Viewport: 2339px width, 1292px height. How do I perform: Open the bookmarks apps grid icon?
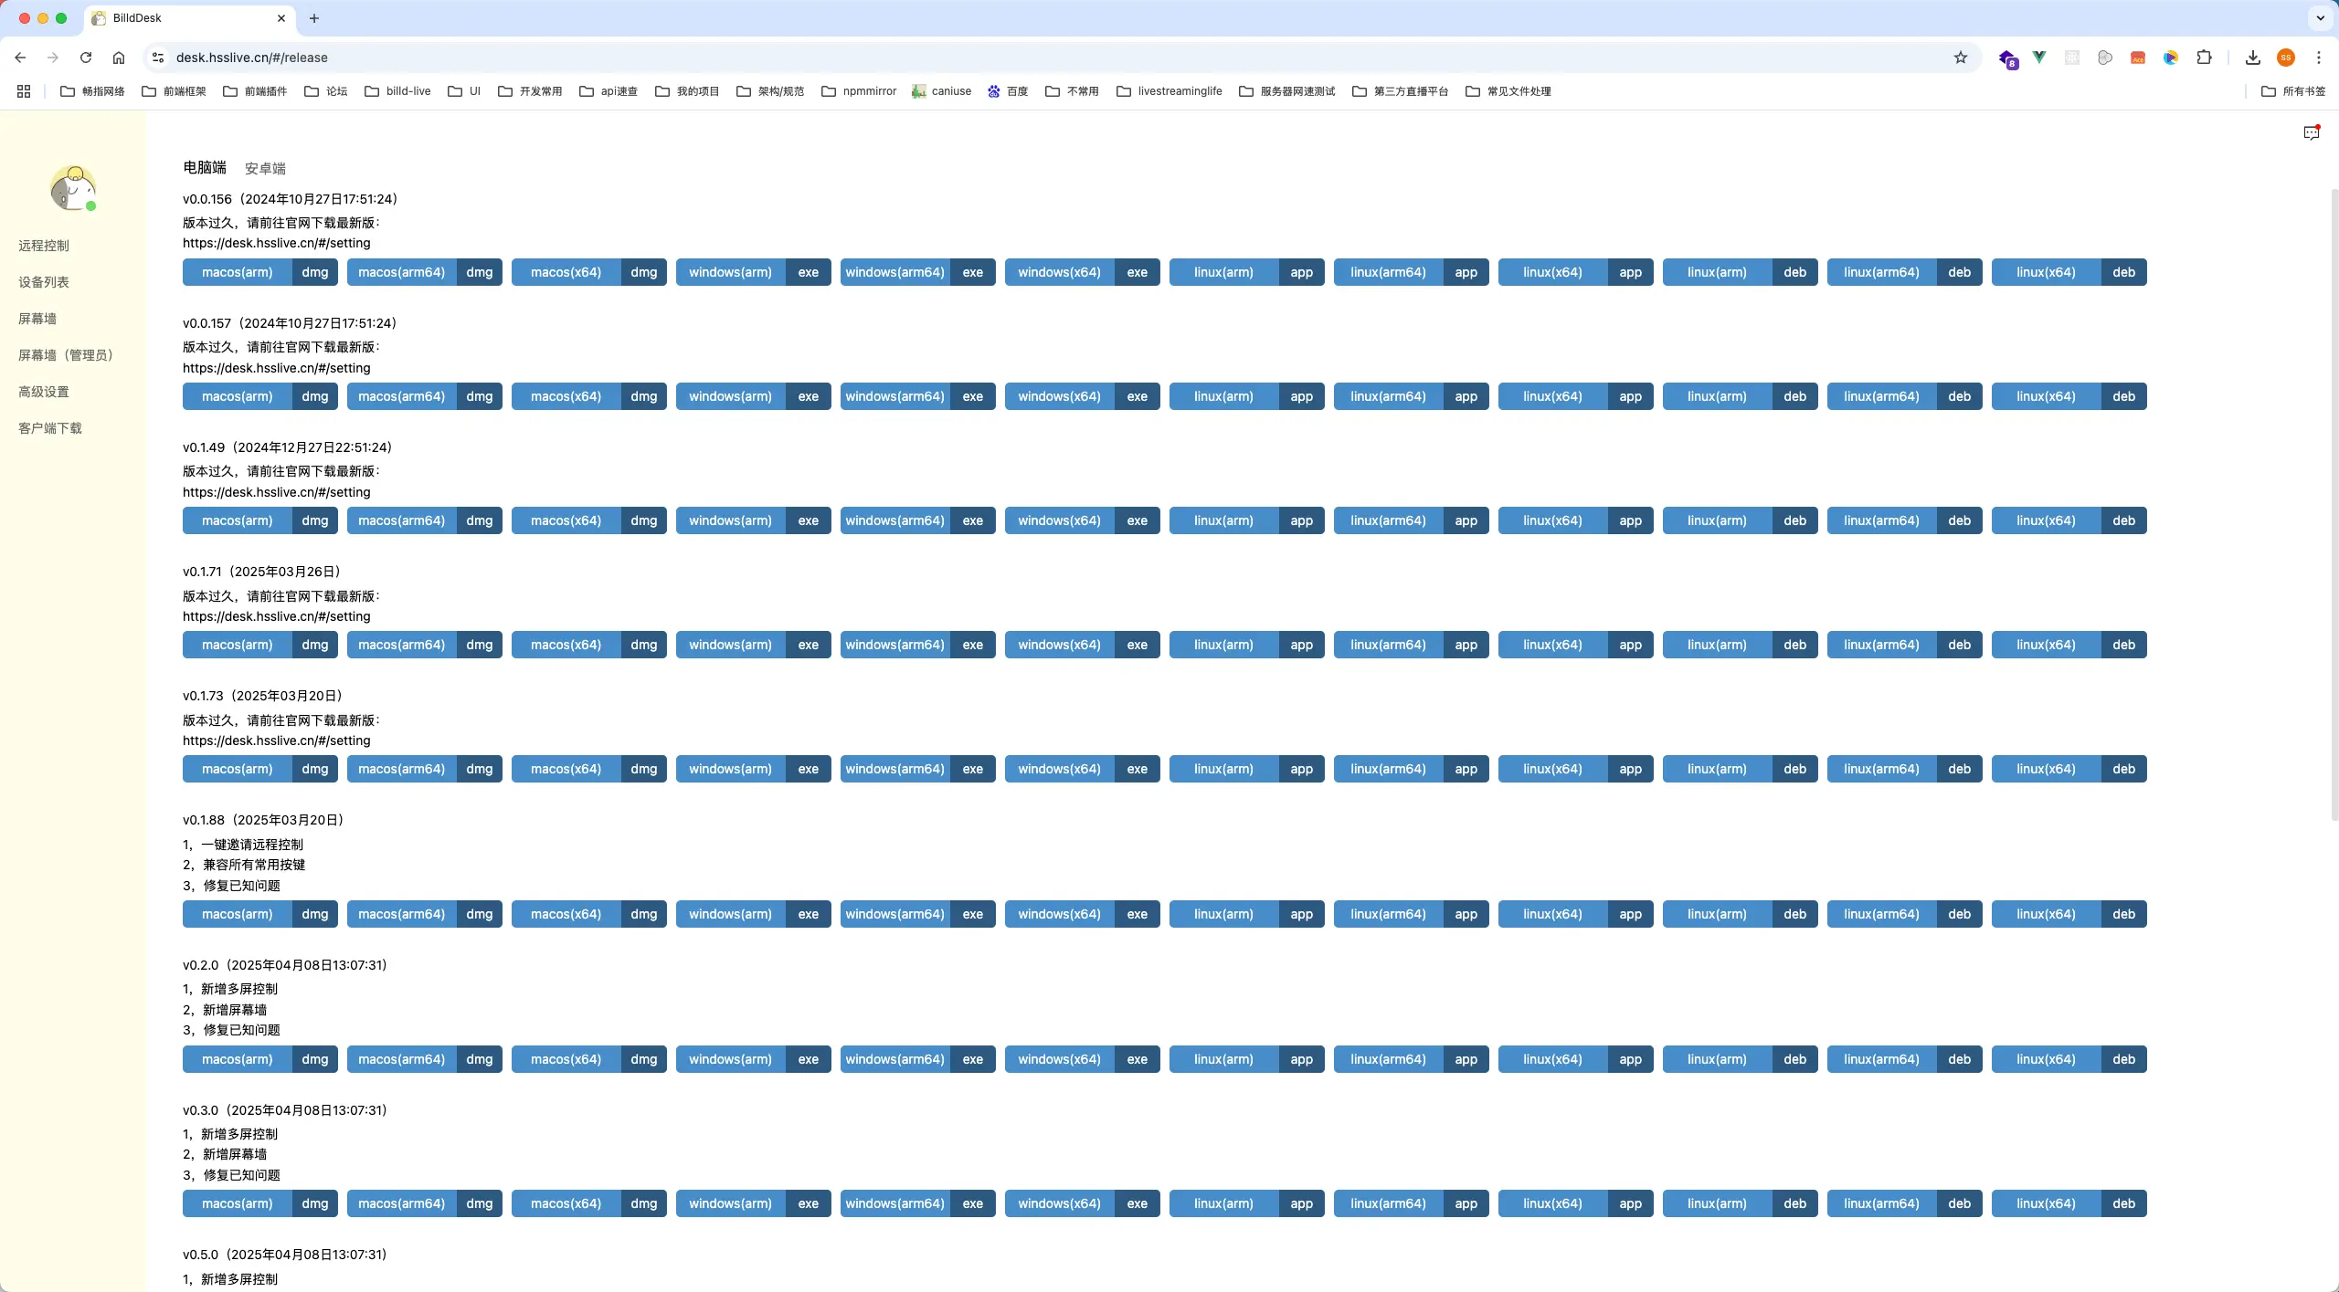tap(24, 91)
